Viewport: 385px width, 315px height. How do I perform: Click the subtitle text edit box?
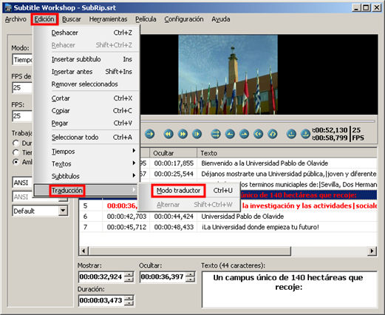[x=289, y=289]
